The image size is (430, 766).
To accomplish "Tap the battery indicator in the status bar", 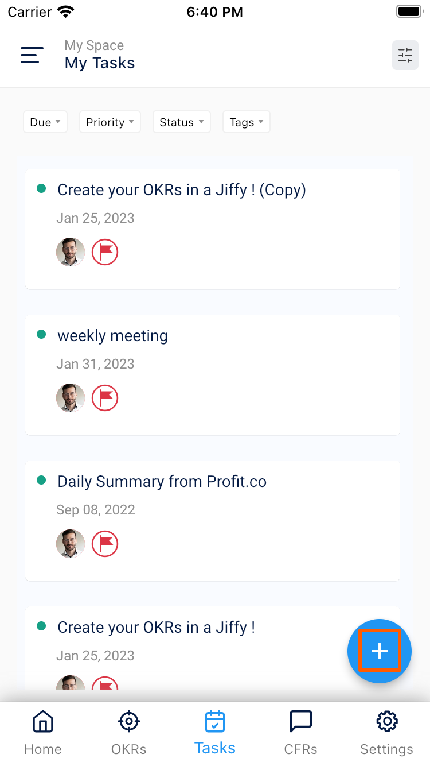I will pyautogui.click(x=409, y=10).
